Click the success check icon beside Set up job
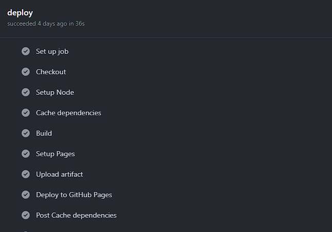Screen dimensions: 332x232 (26, 51)
